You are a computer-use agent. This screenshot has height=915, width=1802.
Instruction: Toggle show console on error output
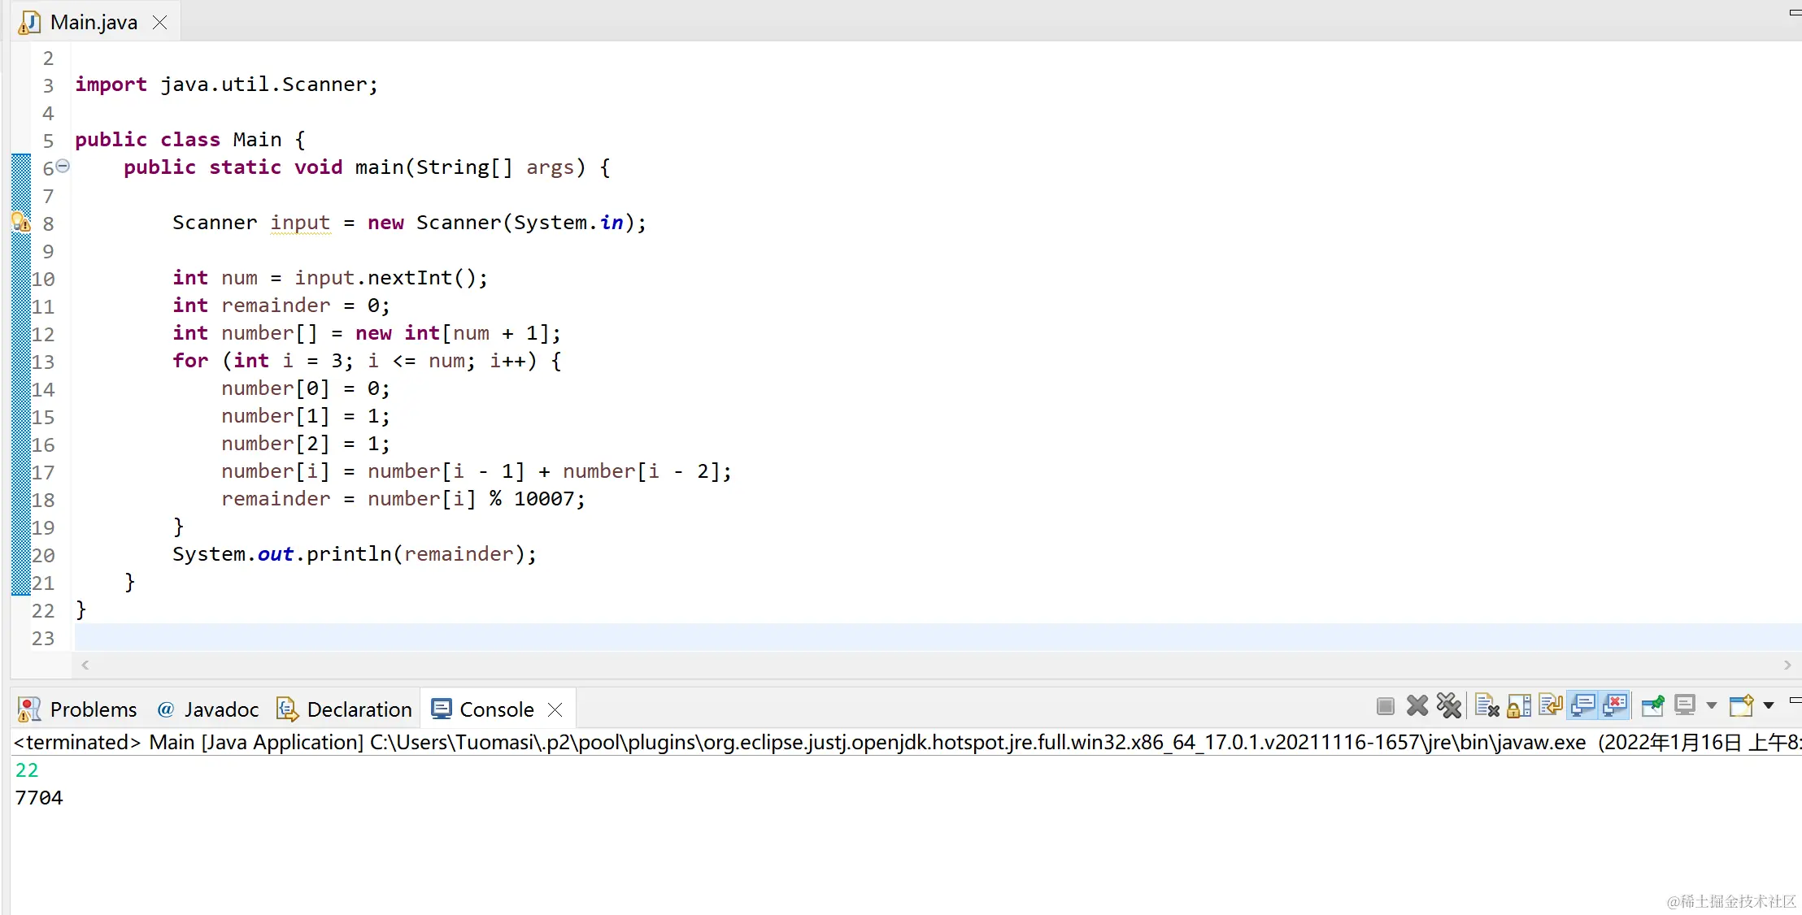click(1615, 706)
